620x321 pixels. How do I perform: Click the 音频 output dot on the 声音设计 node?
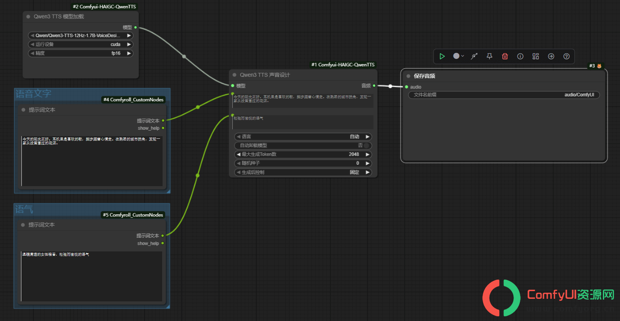click(374, 86)
